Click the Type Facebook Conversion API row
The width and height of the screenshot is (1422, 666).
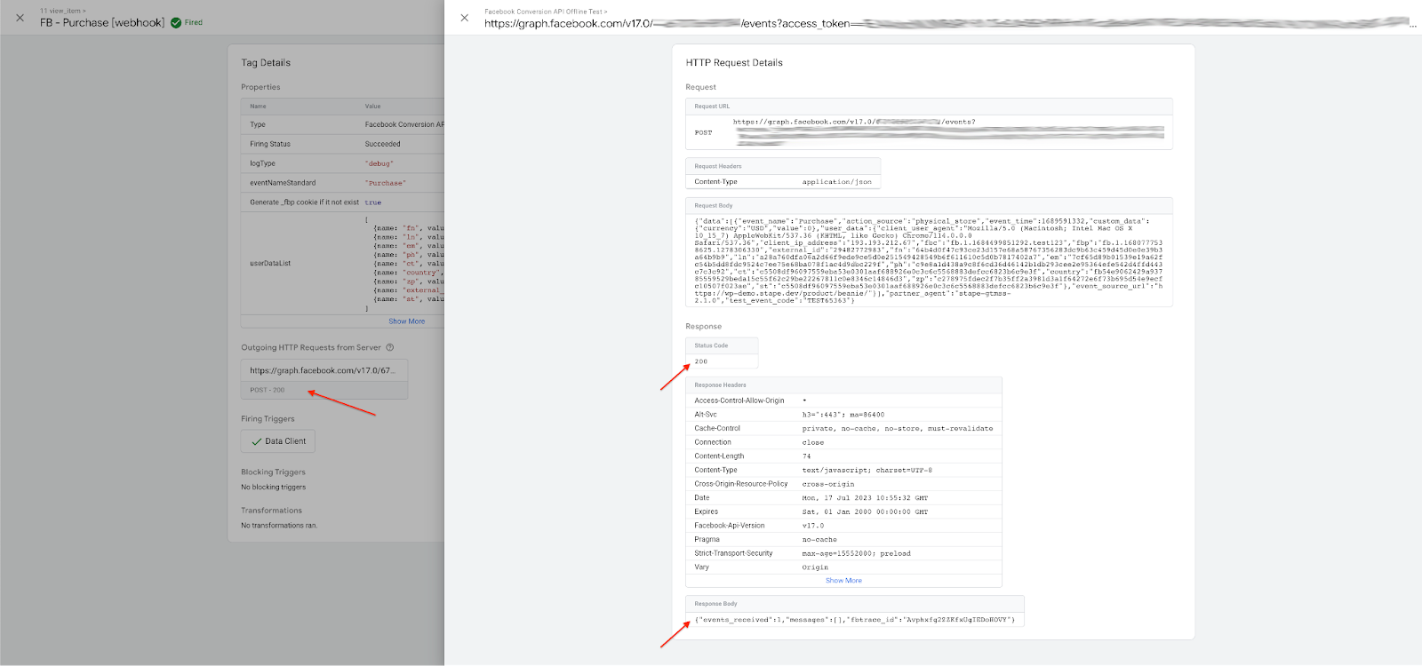click(x=342, y=124)
